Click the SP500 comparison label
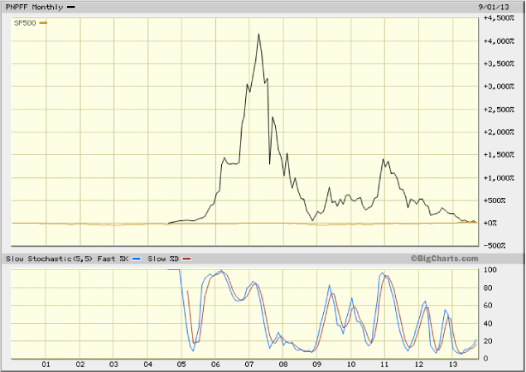 coord(24,22)
